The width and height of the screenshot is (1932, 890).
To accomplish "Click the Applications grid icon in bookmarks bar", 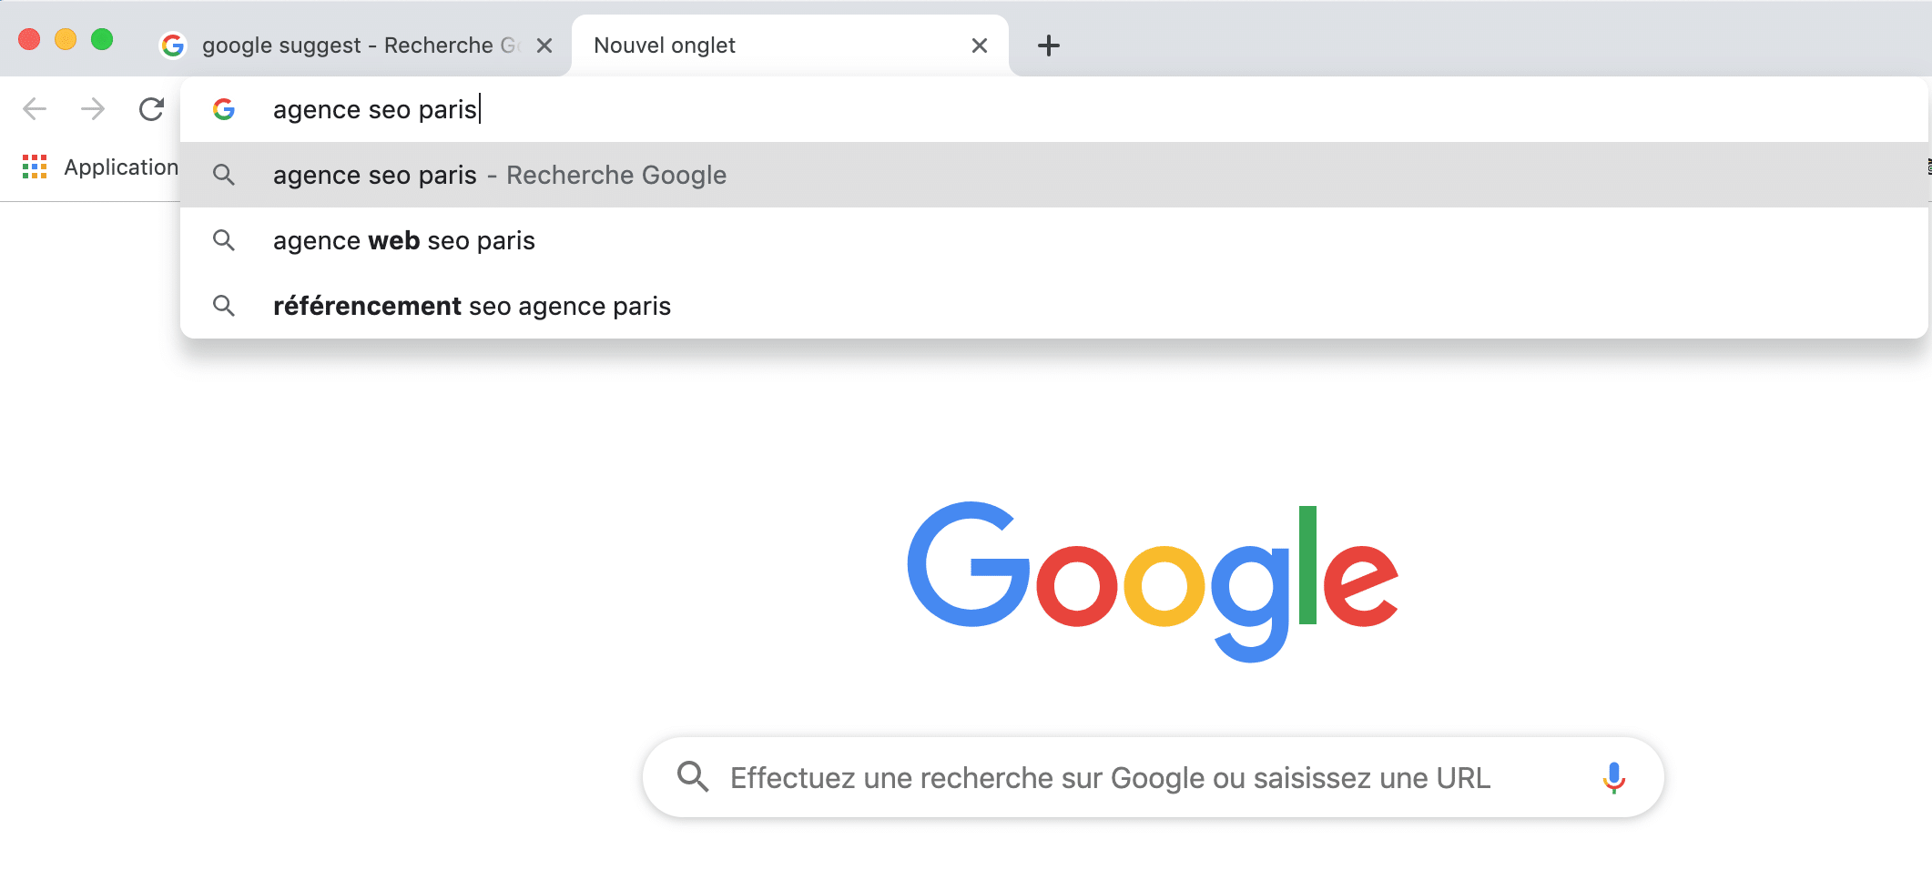I will (x=35, y=167).
